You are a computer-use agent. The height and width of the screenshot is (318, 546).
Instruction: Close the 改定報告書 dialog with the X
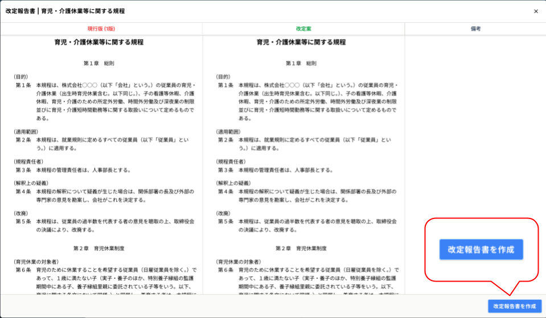(536, 11)
